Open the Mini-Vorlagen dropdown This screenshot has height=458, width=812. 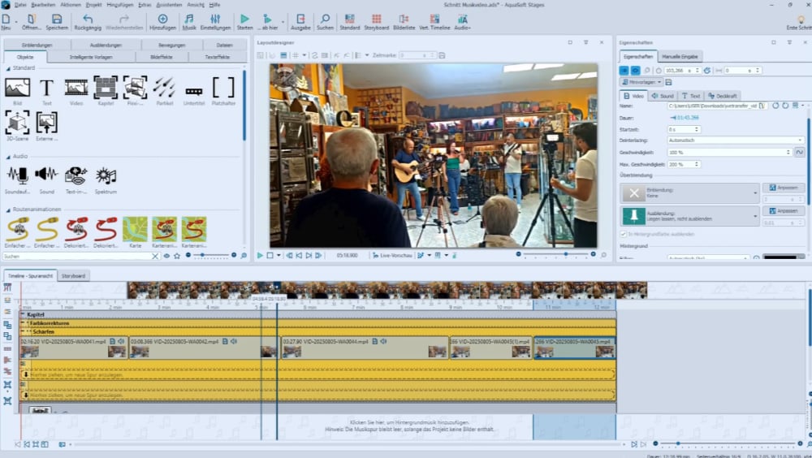click(641, 82)
